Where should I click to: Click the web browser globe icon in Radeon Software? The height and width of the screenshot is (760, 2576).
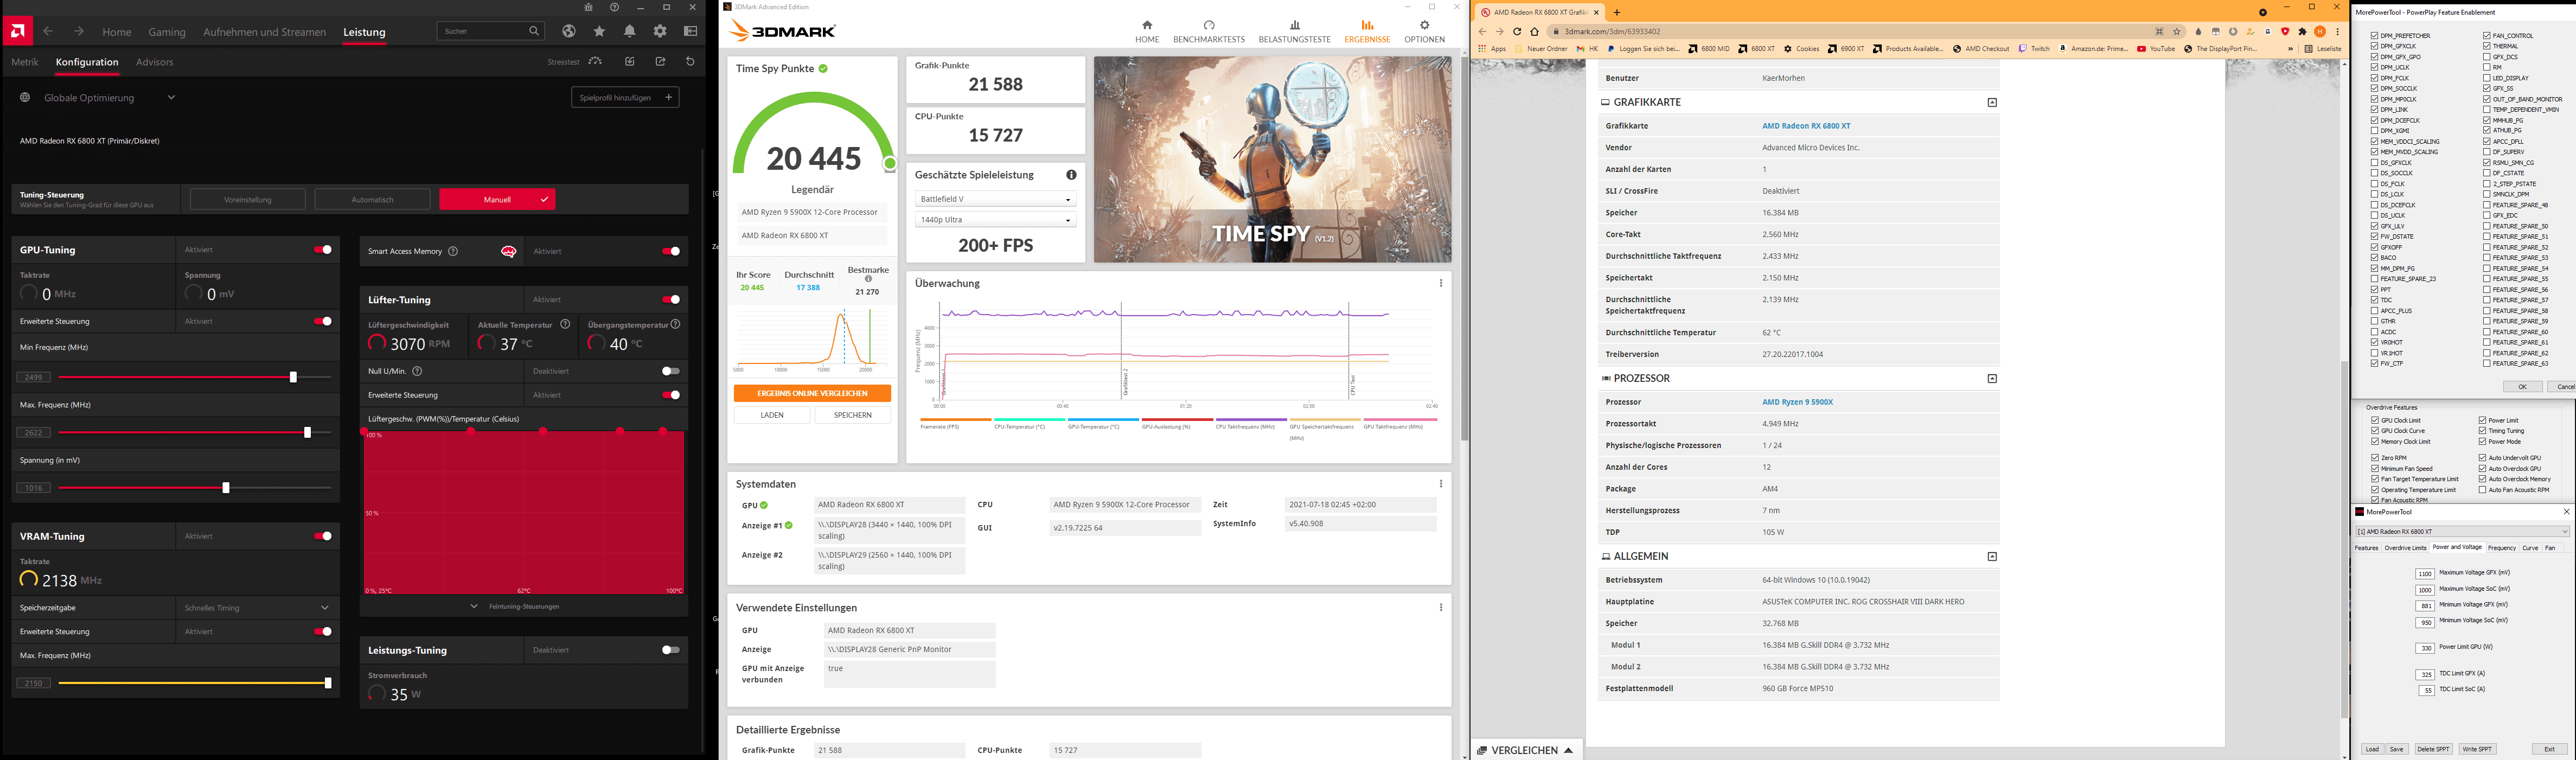pos(569,31)
